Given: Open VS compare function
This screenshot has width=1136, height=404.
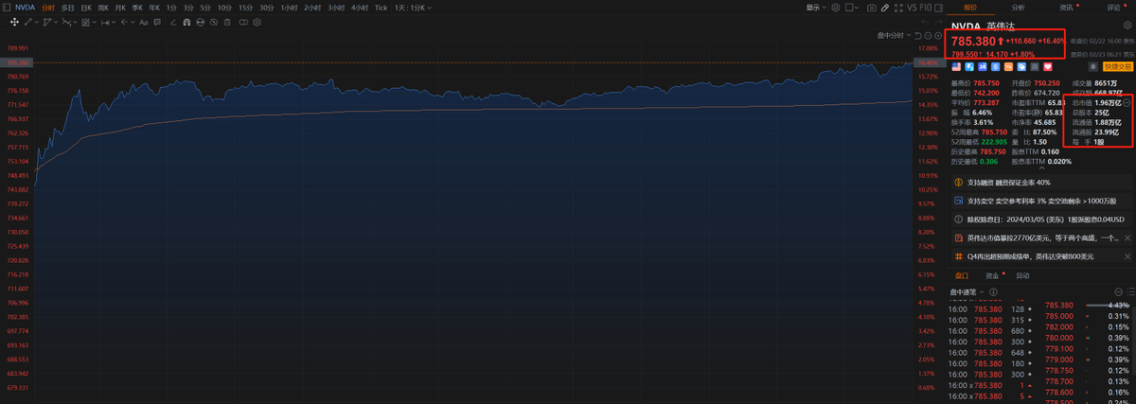Looking at the screenshot, I should (912, 8).
